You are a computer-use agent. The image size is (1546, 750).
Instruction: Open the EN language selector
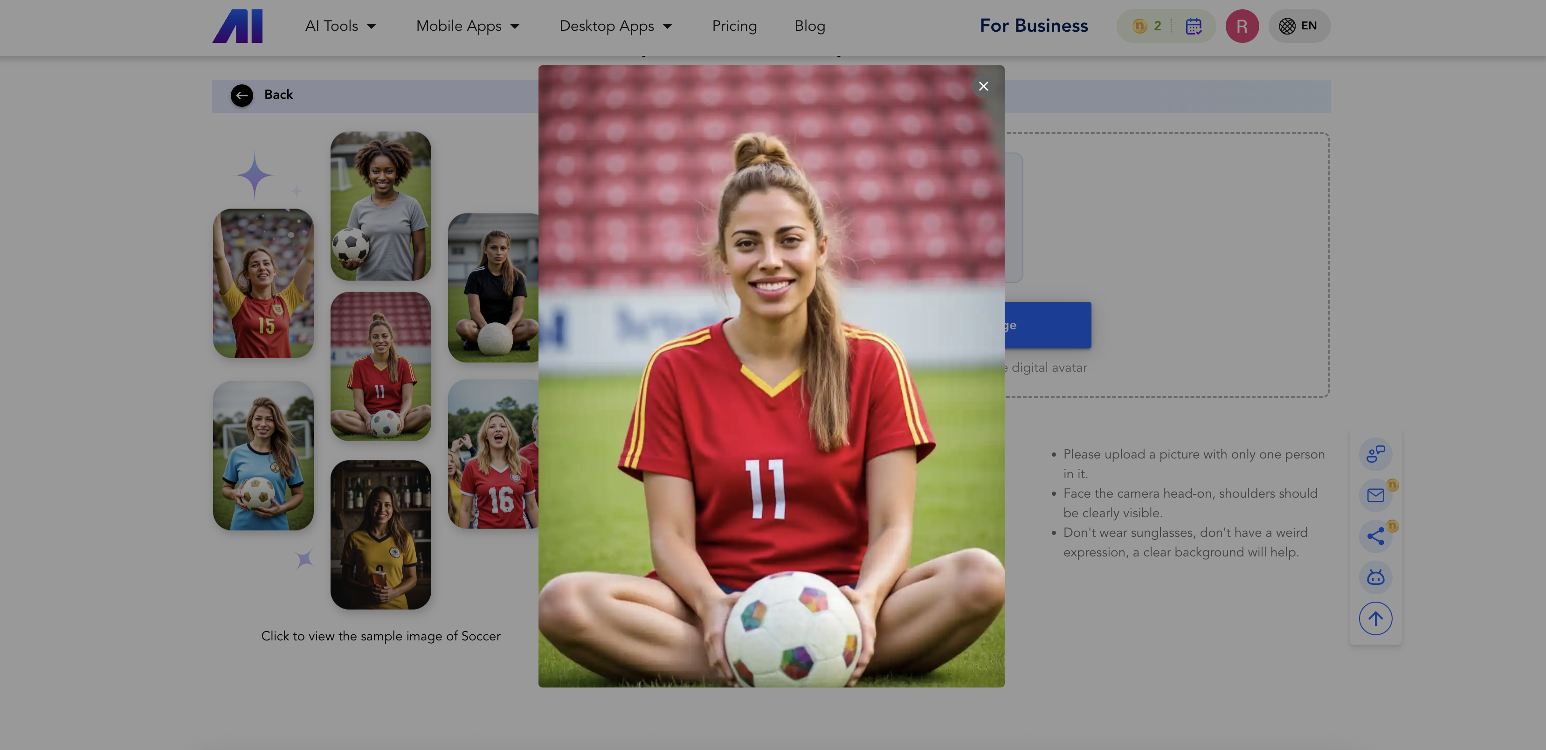tap(1299, 26)
